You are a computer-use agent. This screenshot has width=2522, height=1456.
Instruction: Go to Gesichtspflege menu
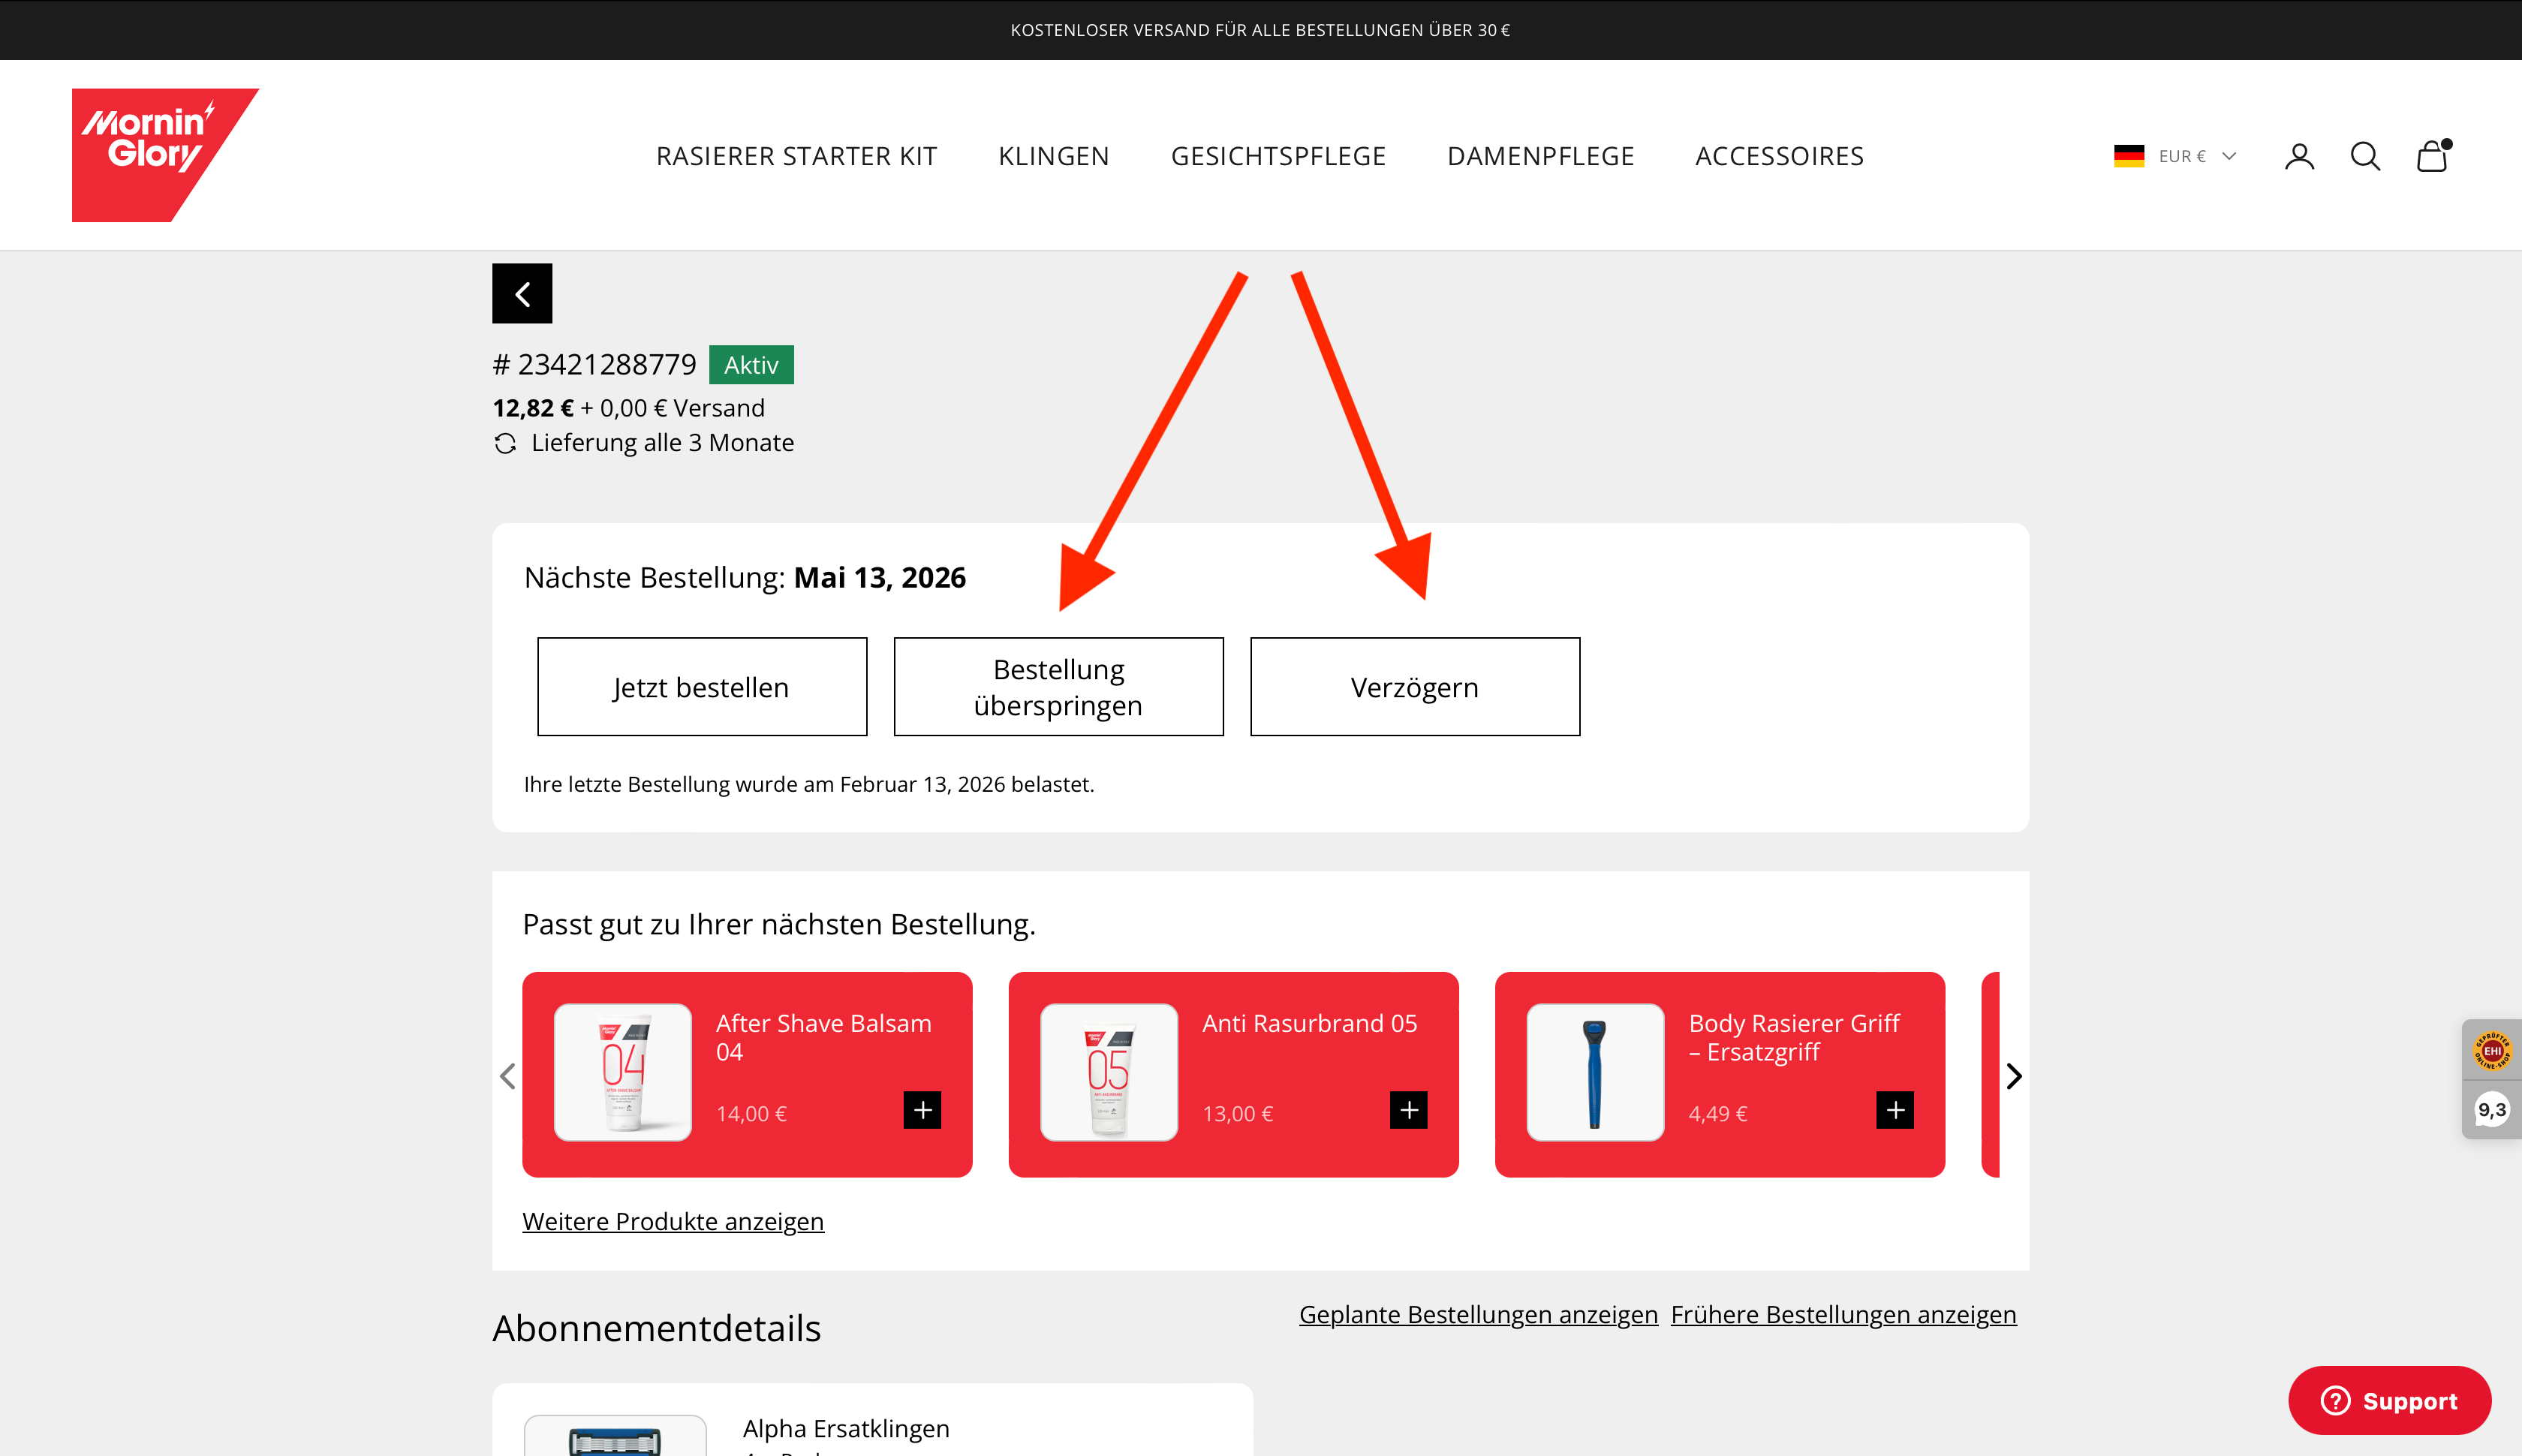coord(1278,156)
